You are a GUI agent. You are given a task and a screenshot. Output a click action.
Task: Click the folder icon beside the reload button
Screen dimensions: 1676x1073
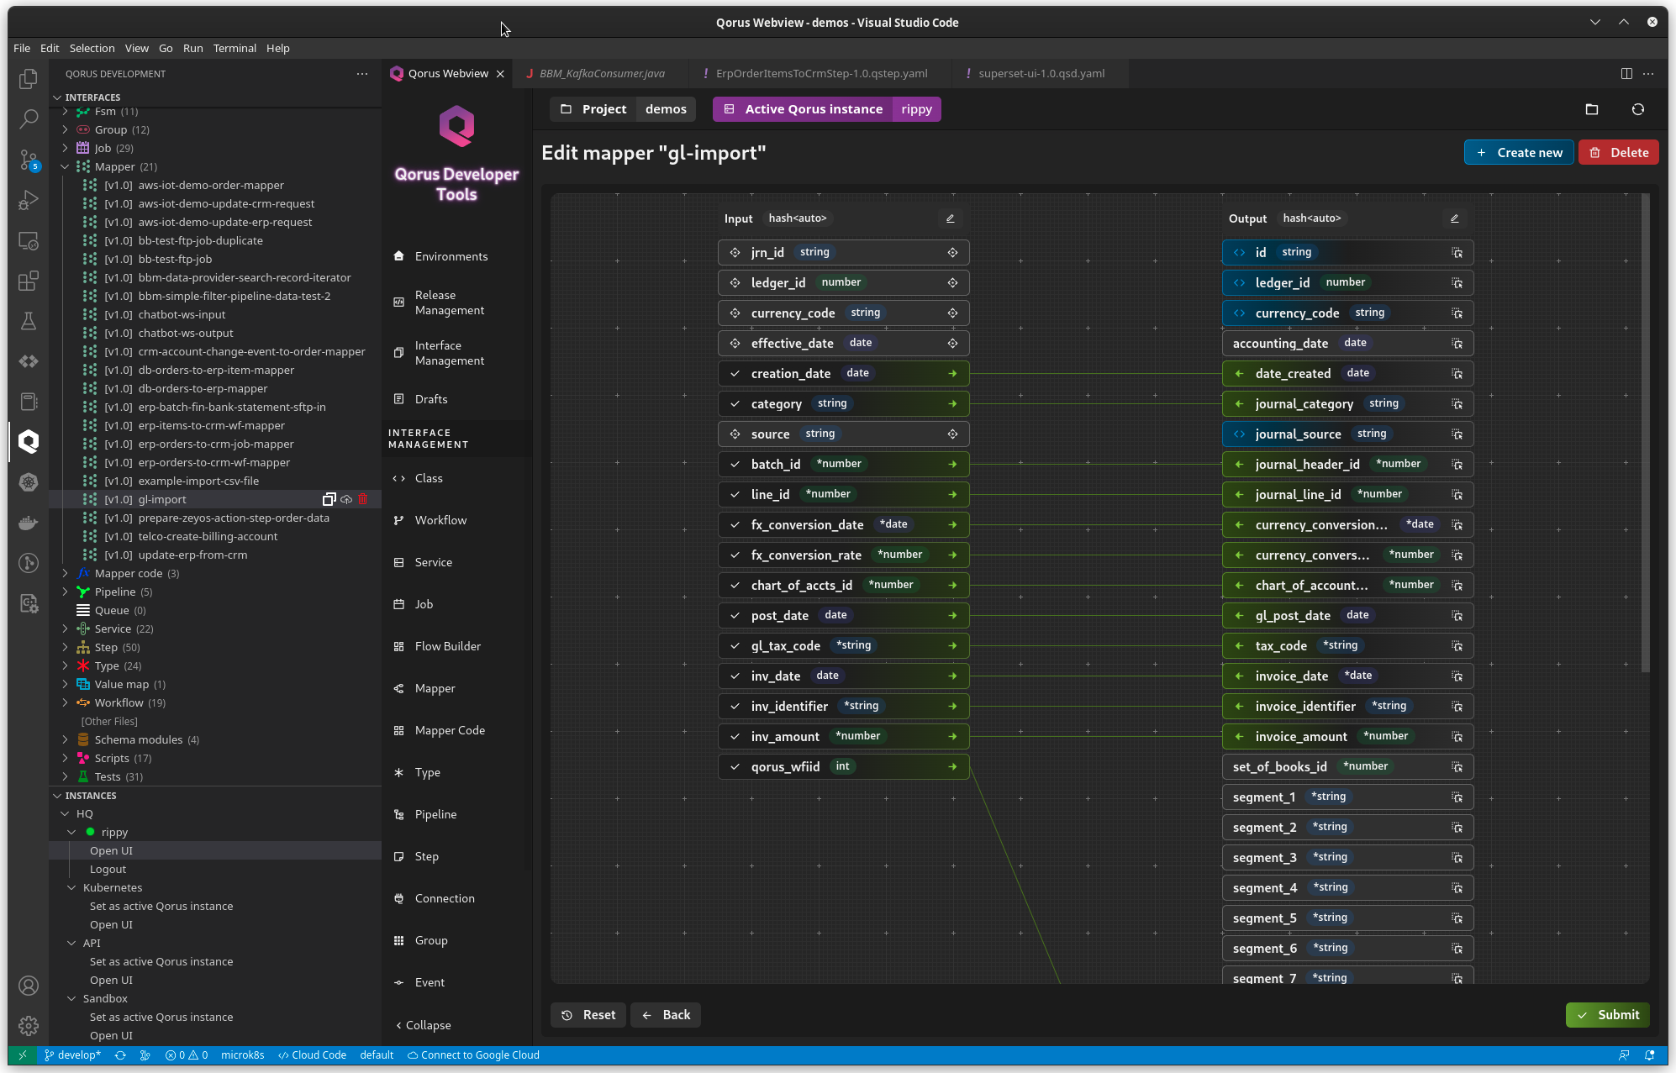[x=1591, y=109]
